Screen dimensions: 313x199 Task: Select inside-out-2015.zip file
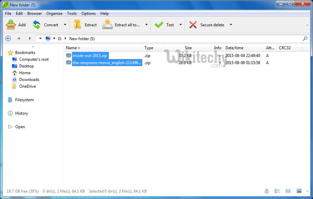click(x=90, y=56)
